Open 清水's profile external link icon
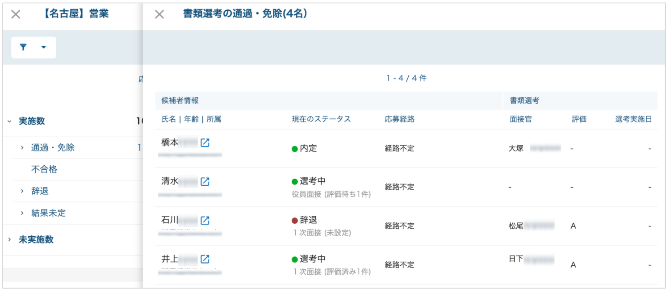The image size is (670, 293). [x=205, y=182]
